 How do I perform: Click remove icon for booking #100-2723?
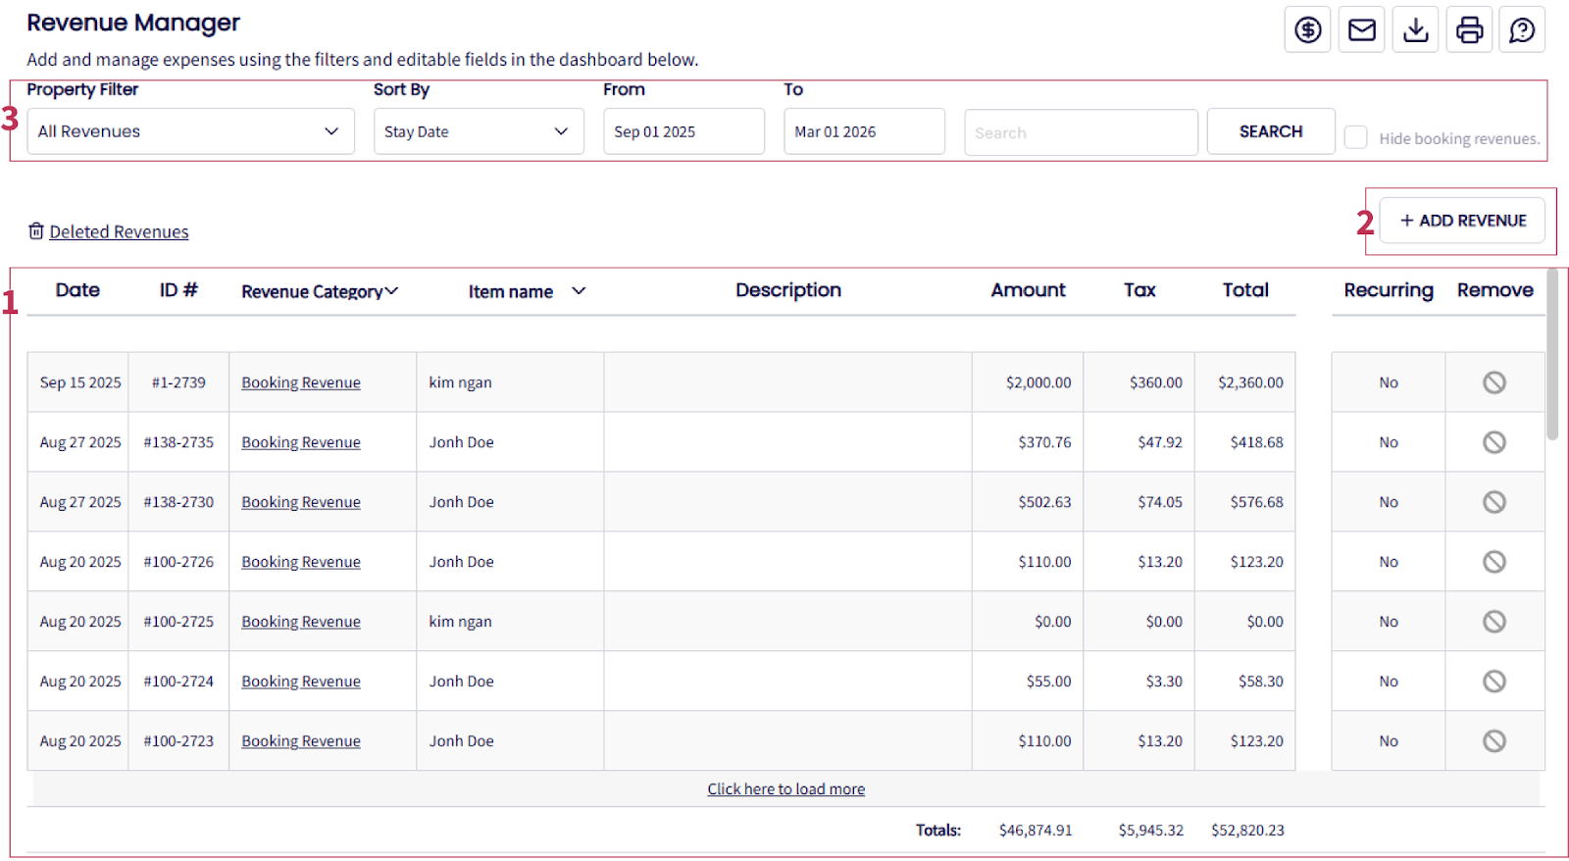point(1493,741)
